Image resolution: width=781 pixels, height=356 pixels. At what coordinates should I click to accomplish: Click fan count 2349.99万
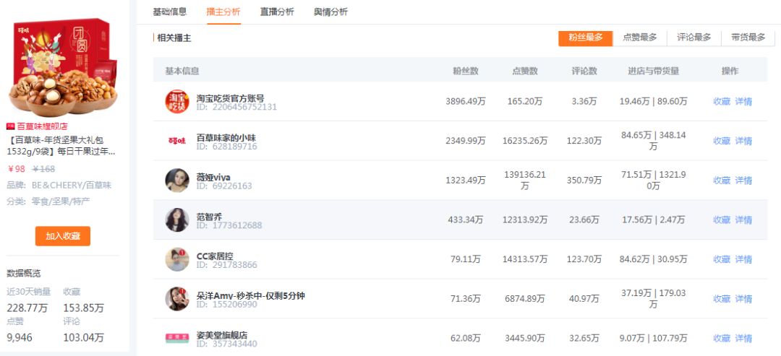pos(466,141)
